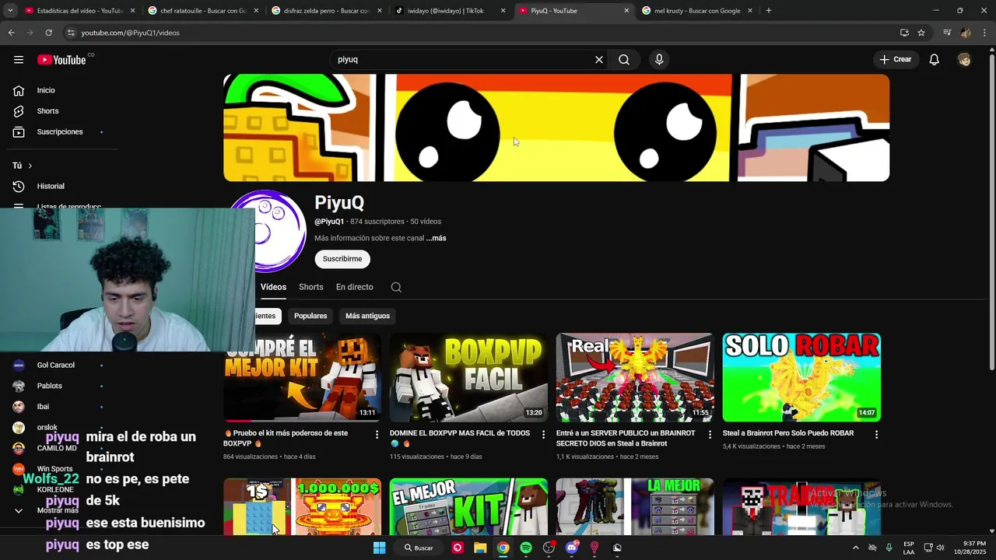
Task: Open the BOXPVP FACIL video thumbnail
Action: tap(468, 377)
